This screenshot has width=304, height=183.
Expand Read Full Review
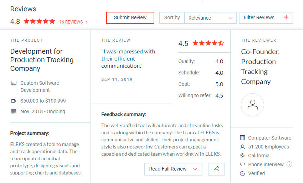click(x=173, y=169)
